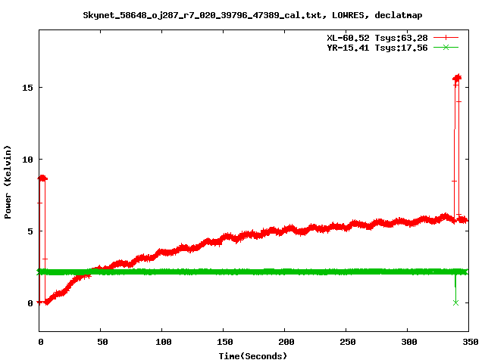
Task: Click the red line sample in the legend
Action: click(x=446, y=38)
